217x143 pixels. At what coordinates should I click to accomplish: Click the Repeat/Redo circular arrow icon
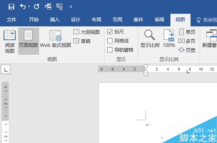point(36,6)
